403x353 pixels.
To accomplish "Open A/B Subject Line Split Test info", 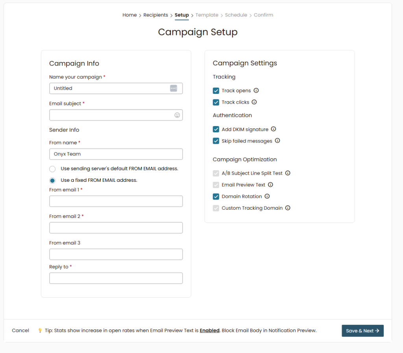I will [288, 173].
